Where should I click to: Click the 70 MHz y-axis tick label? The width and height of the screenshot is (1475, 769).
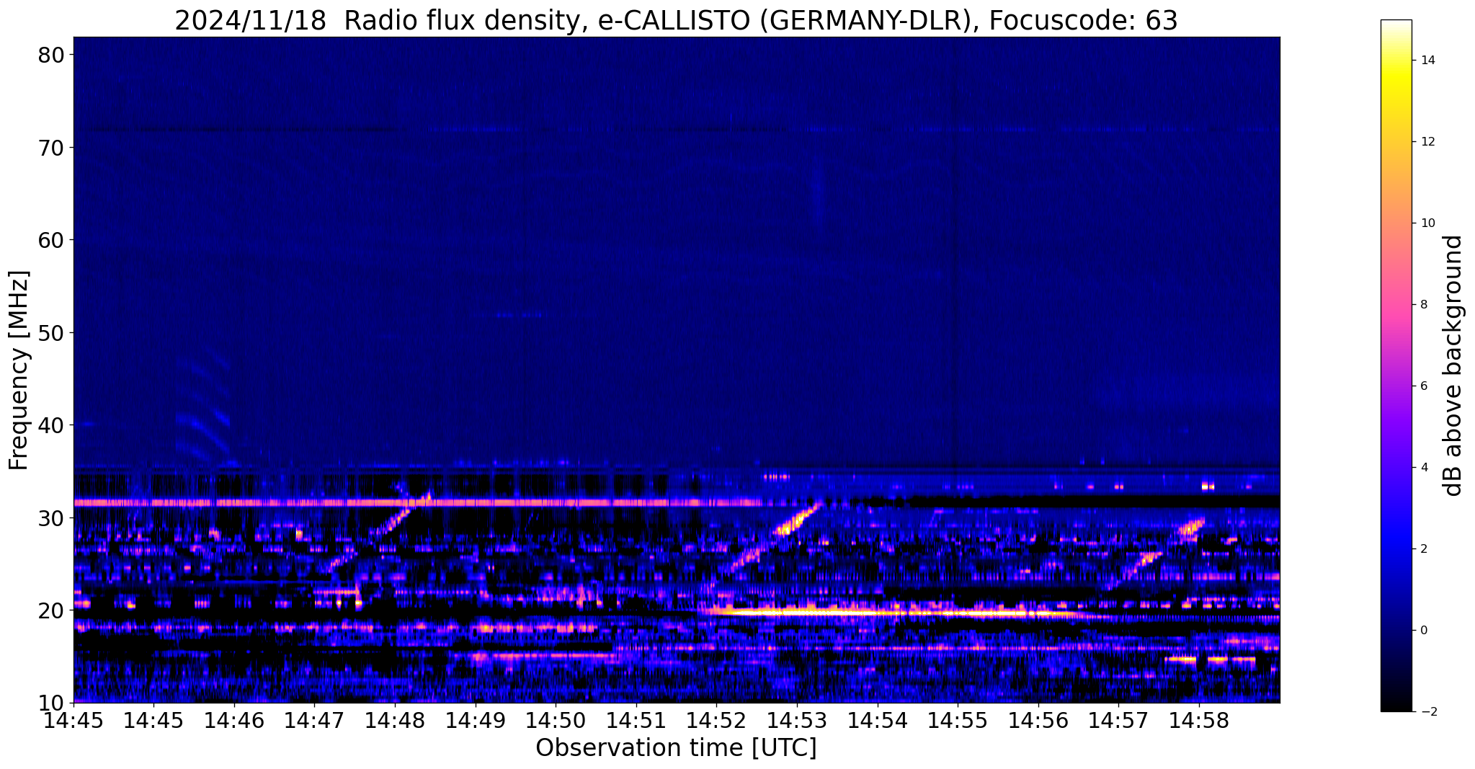51,147
